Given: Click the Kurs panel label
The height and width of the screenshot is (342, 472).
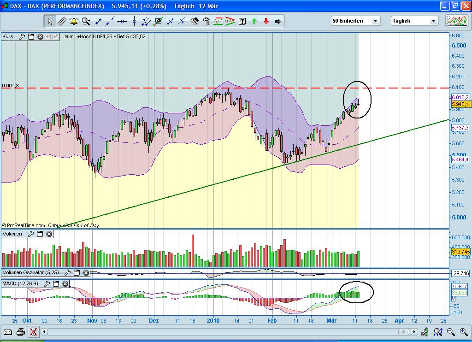Looking at the screenshot, I should 8,37.
